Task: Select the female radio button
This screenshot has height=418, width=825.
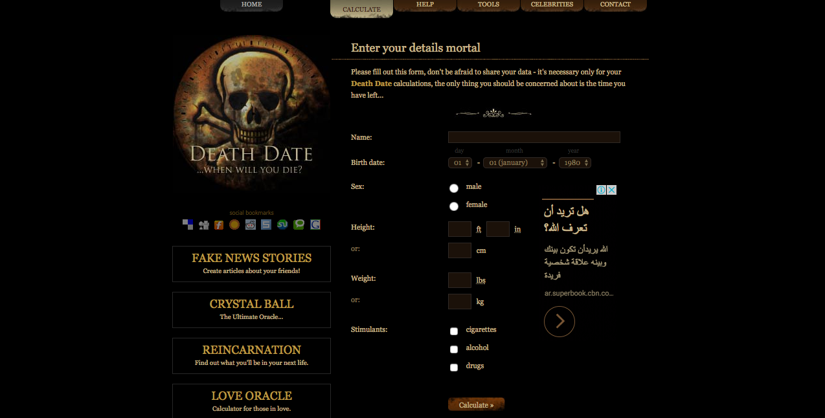Action: click(x=454, y=206)
